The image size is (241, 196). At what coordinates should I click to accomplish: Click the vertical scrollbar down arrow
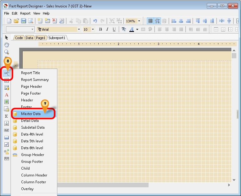pyautogui.click(x=234, y=180)
